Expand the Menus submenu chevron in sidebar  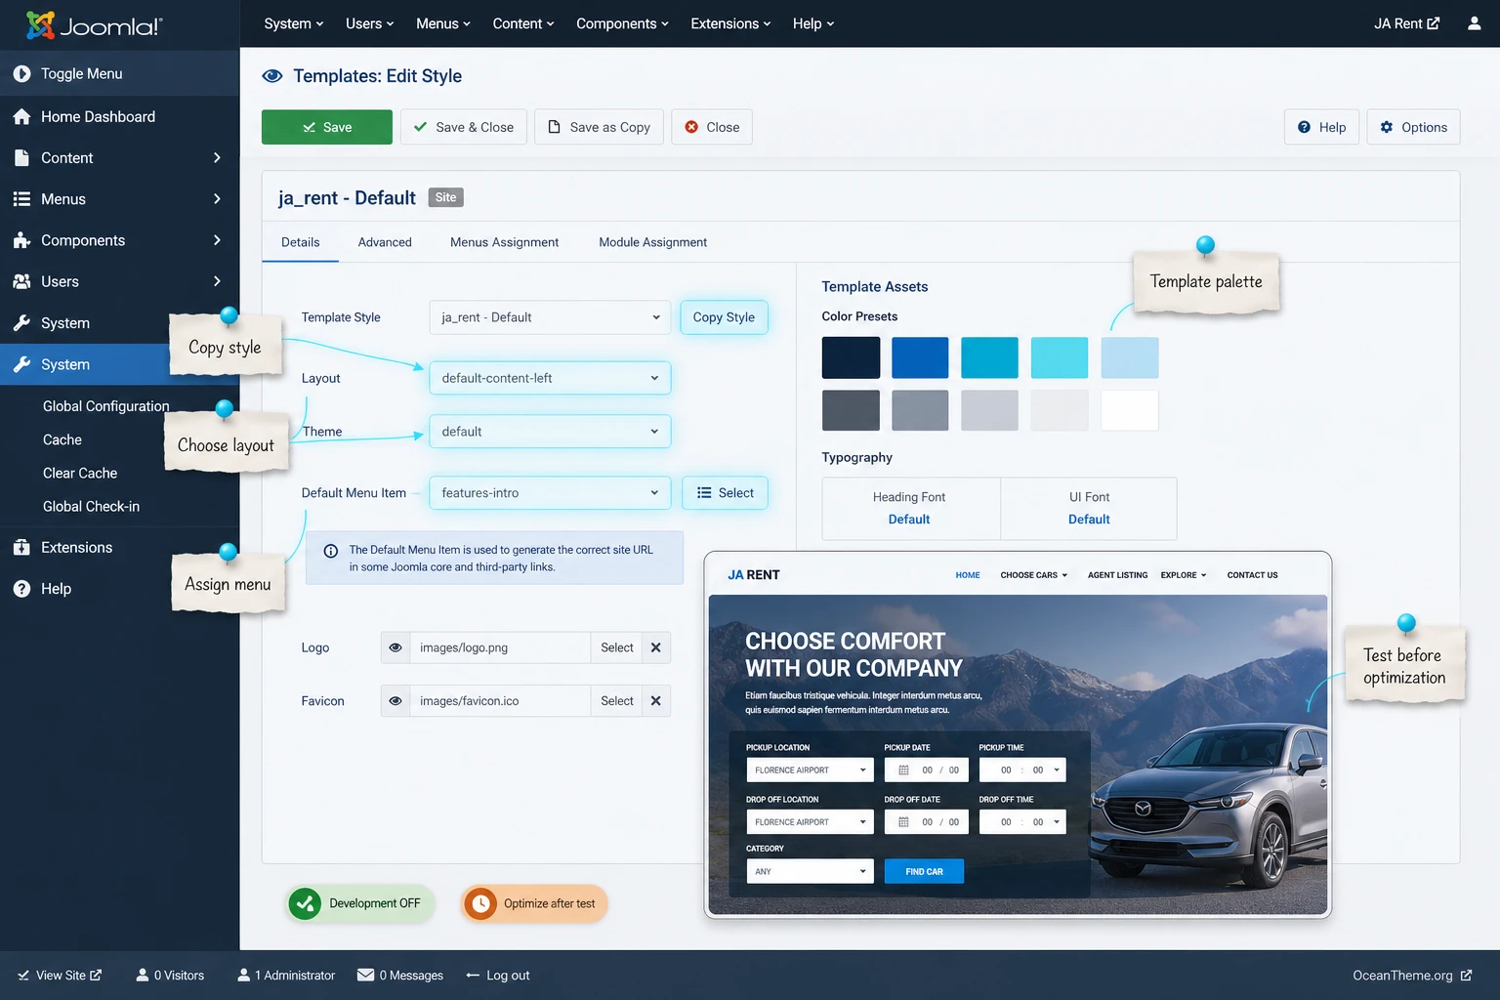[x=217, y=199]
